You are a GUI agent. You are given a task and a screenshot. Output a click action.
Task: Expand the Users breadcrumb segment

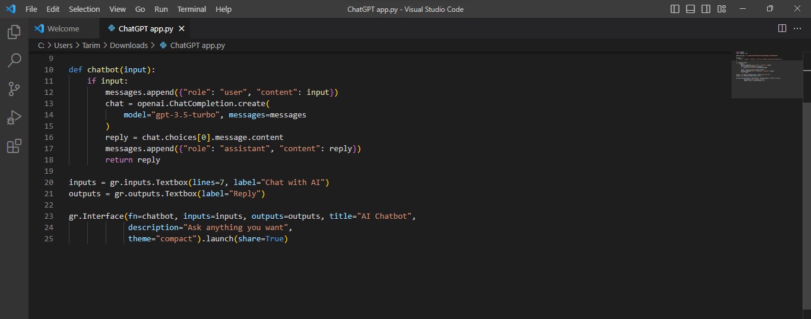(63, 45)
